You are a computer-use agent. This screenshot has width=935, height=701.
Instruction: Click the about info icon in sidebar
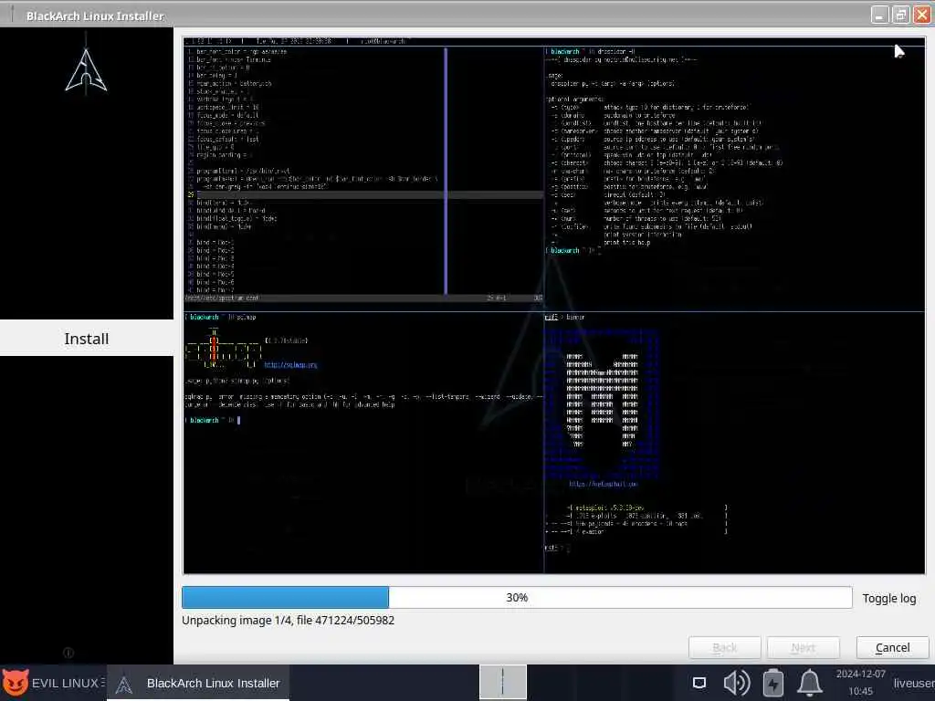click(68, 653)
